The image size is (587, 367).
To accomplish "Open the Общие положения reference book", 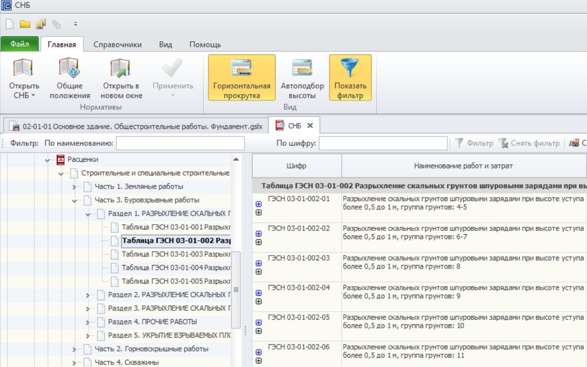I will [x=70, y=78].
